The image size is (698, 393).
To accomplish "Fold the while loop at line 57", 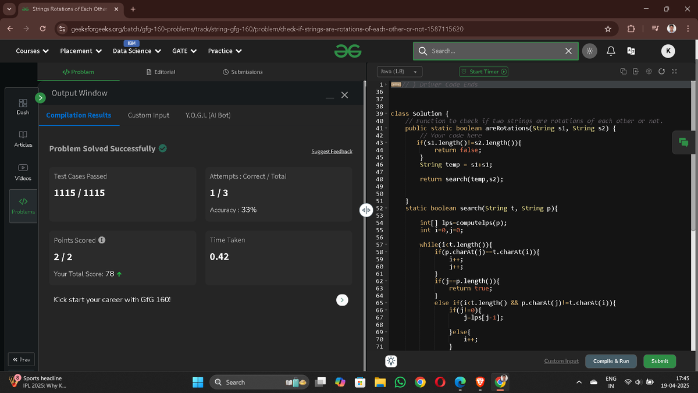I will [386, 245].
